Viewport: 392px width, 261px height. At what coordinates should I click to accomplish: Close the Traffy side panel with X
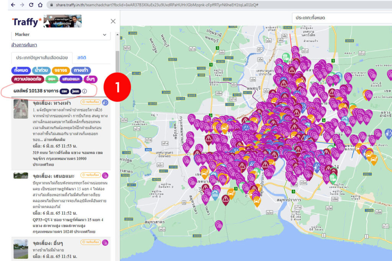tap(113, 21)
